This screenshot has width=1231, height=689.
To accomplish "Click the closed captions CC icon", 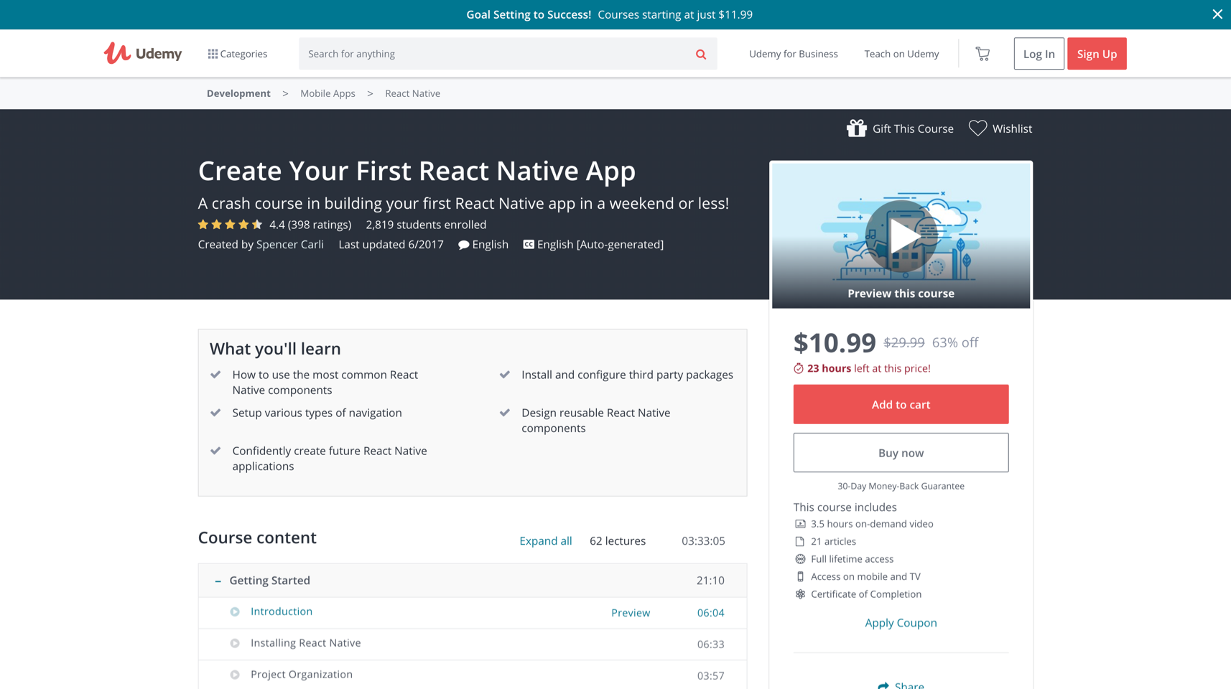I will (x=529, y=245).
